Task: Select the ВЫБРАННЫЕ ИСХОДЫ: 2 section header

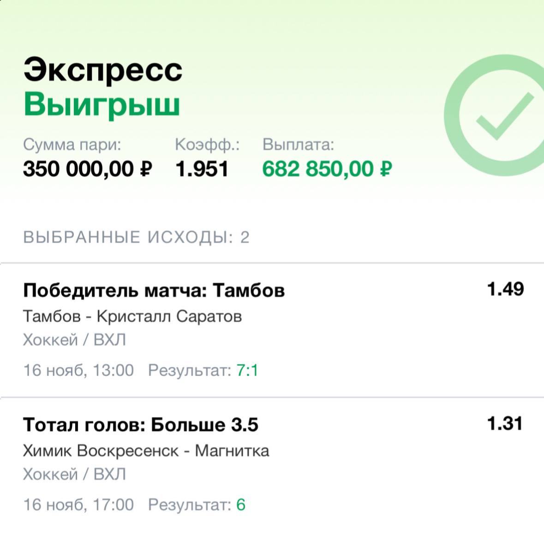Action: [136, 237]
